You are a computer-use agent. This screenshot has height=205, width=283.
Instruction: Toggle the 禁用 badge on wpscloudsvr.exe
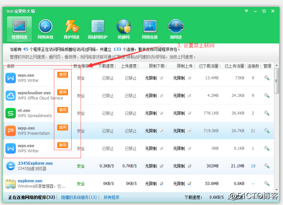tap(63, 92)
